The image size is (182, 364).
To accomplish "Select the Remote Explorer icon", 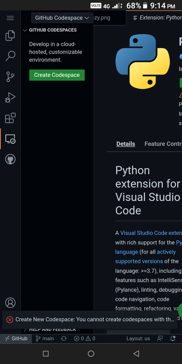I will pos(10,139).
